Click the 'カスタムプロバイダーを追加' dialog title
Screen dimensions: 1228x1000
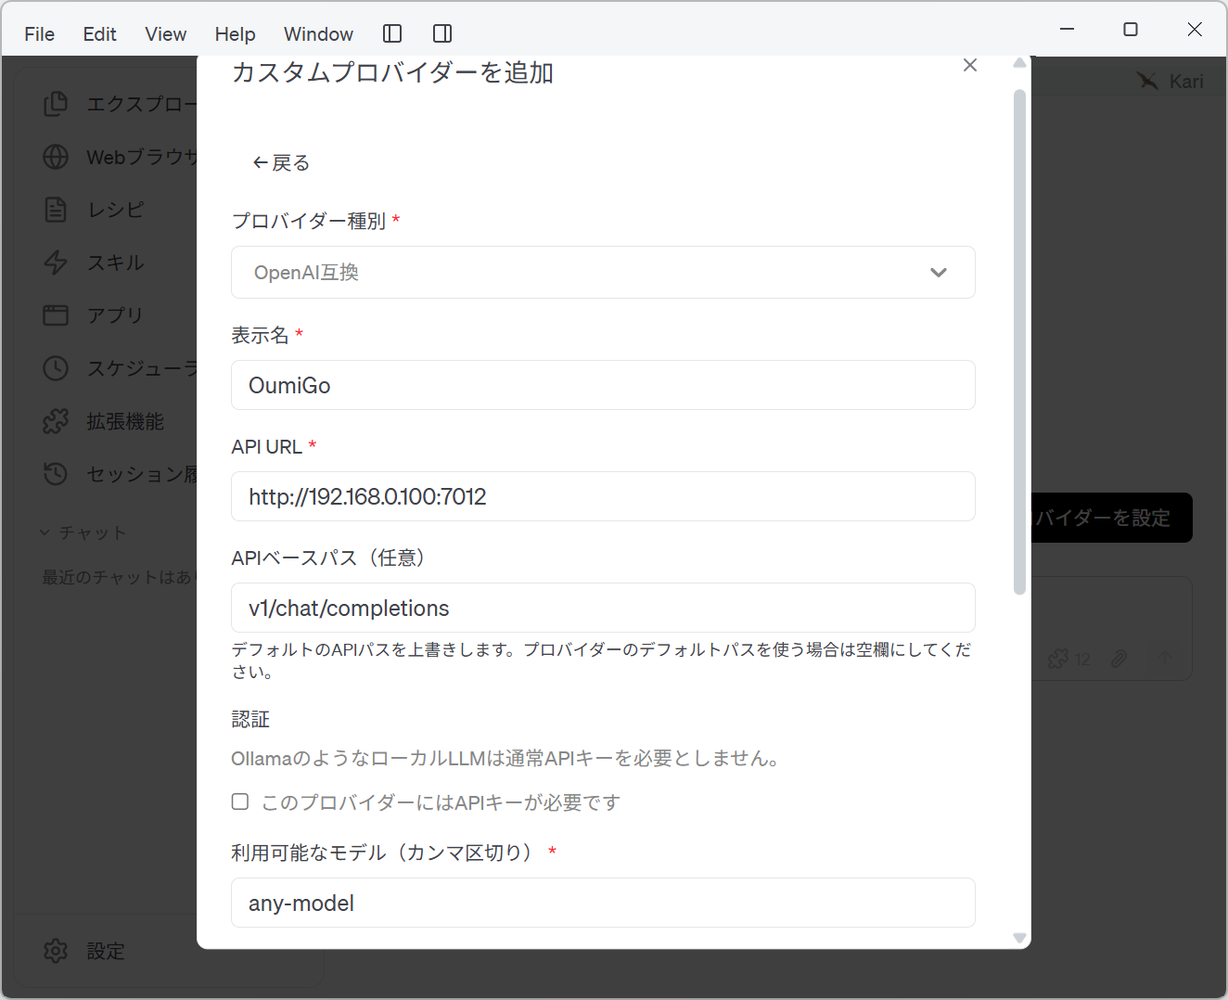(392, 72)
